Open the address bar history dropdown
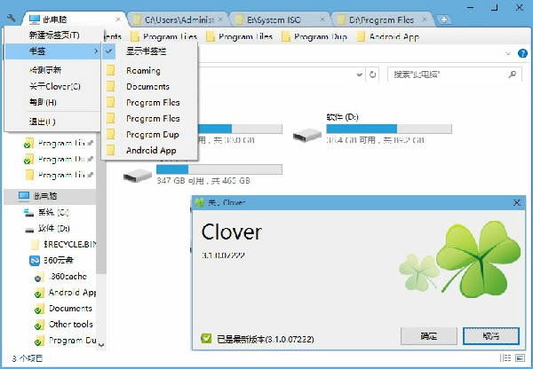The width and height of the screenshot is (533, 369). (x=359, y=75)
